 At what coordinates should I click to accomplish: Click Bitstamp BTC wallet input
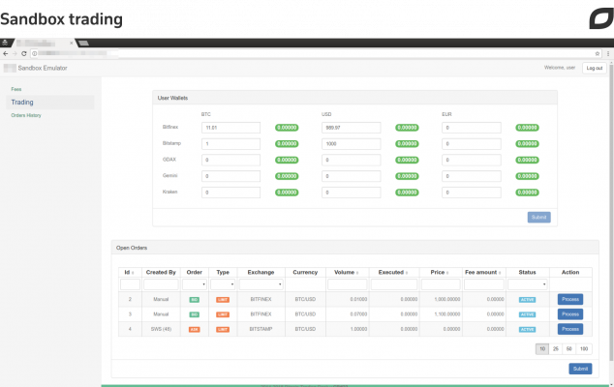click(230, 143)
